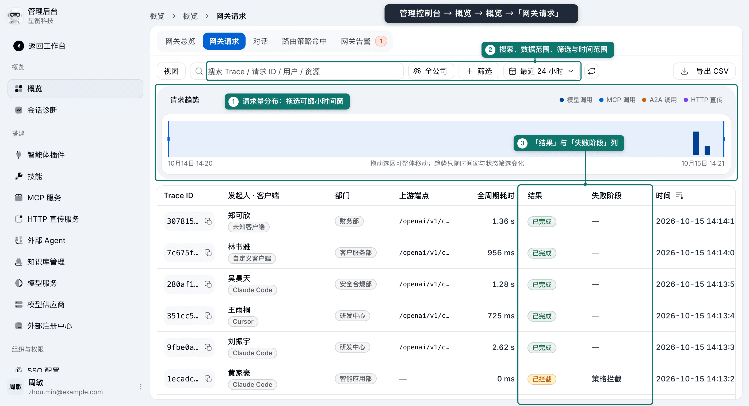This screenshot has width=749, height=406.
Task: Open 外部注册中心 in the sidebar
Action: pyautogui.click(x=75, y=326)
